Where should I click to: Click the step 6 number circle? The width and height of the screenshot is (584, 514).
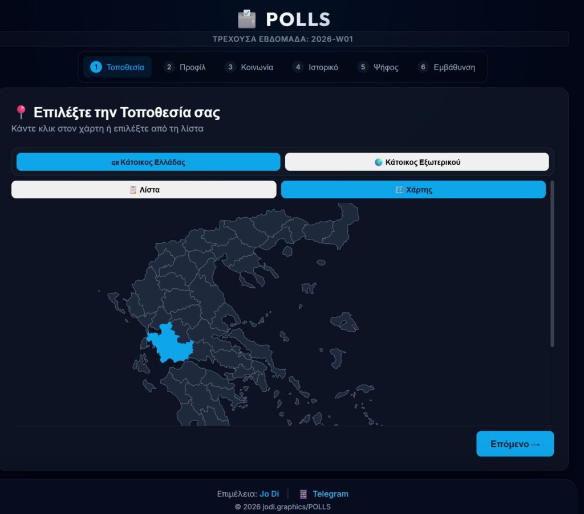click(423, 67)
